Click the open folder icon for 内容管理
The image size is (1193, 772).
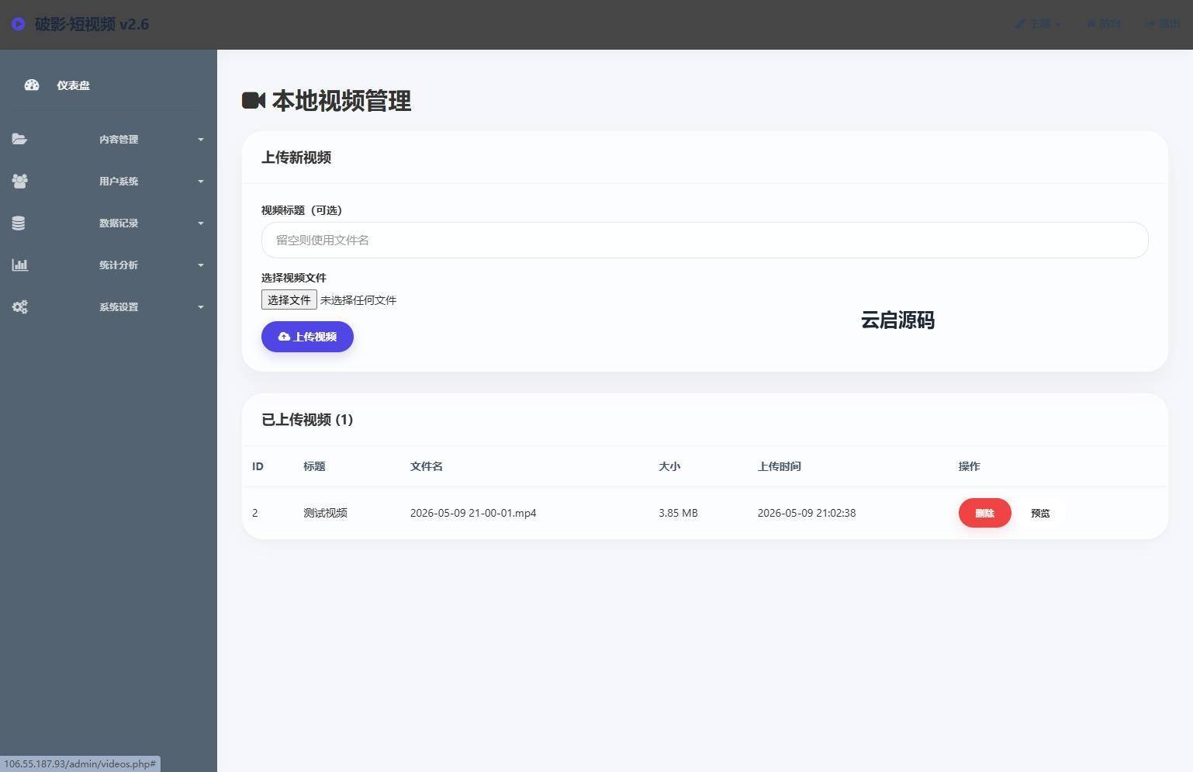(19, 139)
